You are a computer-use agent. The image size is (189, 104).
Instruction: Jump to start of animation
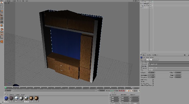click(x=107, y=91)
